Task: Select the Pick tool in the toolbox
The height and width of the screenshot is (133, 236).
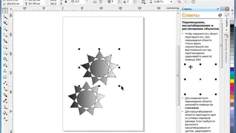Action: point(5,11)
